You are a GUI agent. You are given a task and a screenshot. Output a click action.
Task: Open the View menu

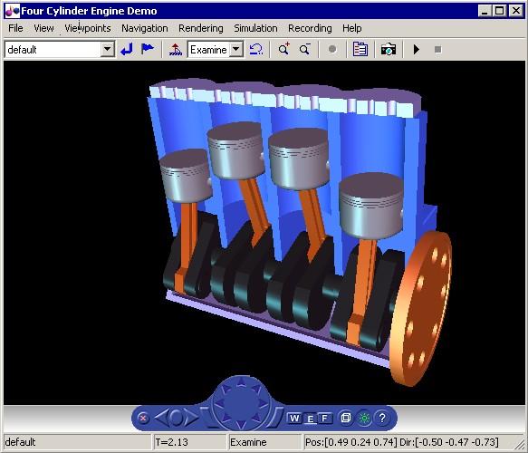[x=43, y=28]
